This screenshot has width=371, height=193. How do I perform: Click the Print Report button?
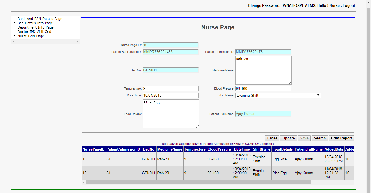(342, 138)
